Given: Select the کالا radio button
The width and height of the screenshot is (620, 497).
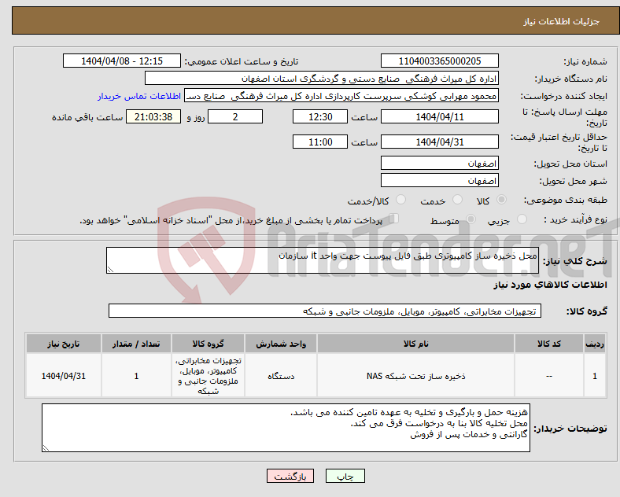Looking at the screenshot, I should tap(501, 200).
